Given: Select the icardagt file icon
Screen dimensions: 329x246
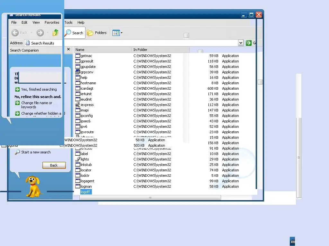Looking at the screenshot, I should coord(78,88).
